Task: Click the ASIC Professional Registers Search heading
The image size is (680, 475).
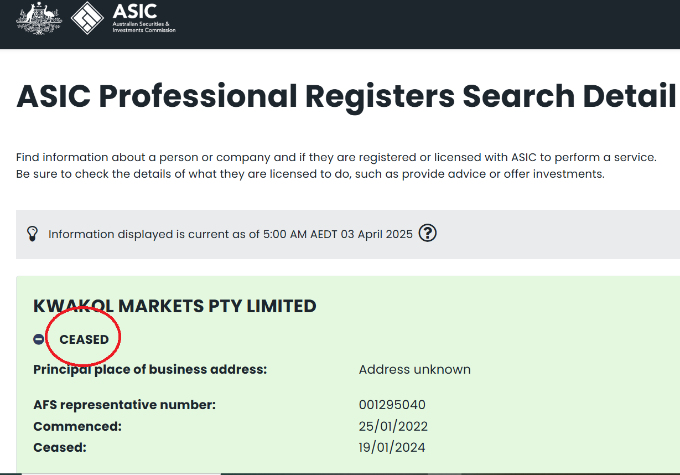Action: point(346,96)
